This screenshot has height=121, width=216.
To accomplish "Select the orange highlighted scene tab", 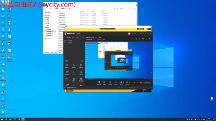I will (x=78, y=37).
